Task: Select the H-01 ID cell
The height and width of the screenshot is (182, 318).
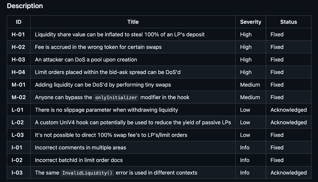Action: coord(18,34)
